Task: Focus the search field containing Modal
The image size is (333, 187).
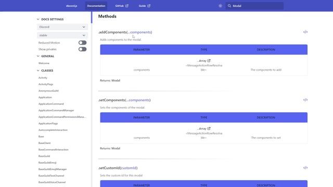Action: pos(254,6)
